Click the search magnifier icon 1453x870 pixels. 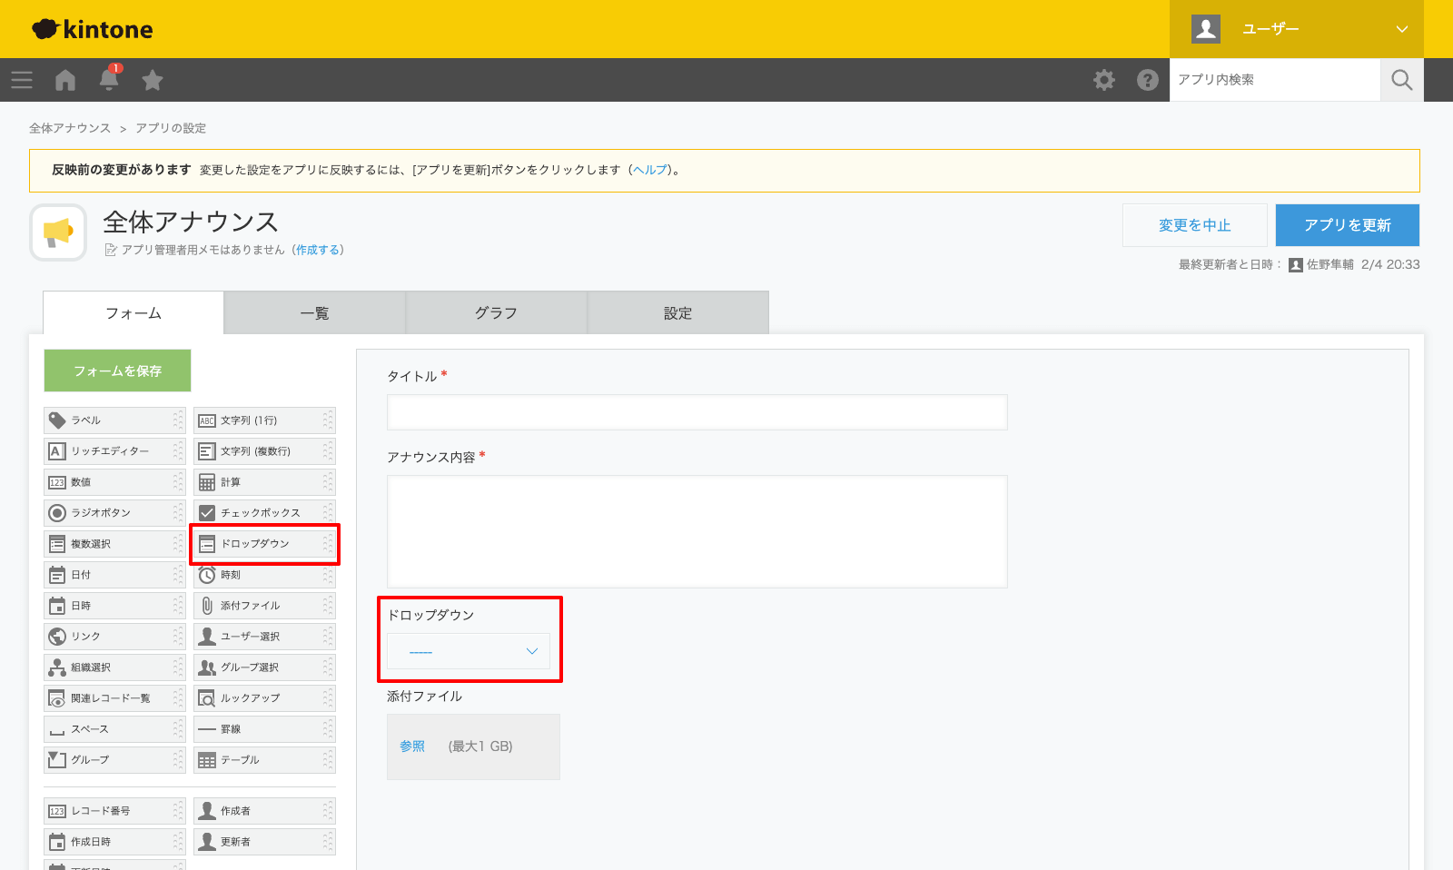coord(1402,80)
